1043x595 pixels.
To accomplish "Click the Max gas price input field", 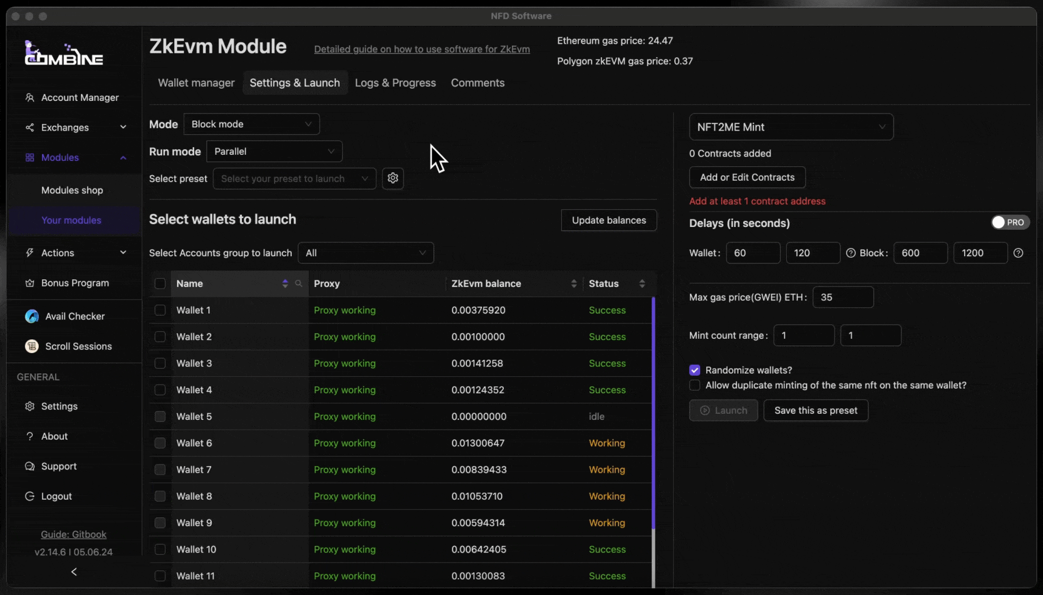I will (842, 297).
